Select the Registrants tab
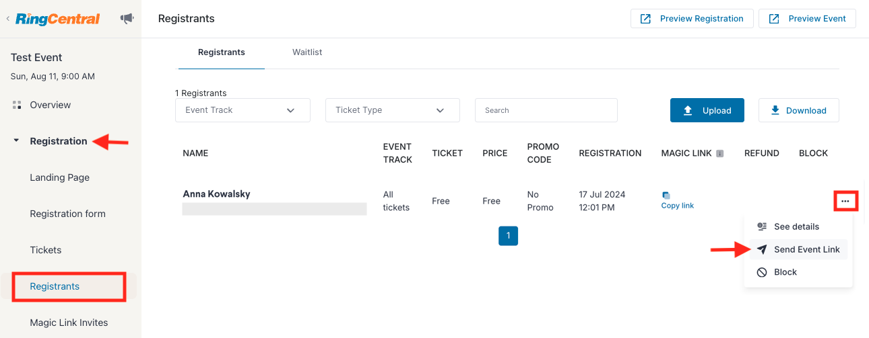 222,52
